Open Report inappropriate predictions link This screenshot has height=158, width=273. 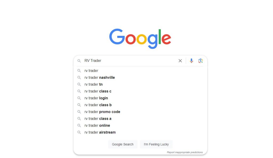click(x=185, y=152)
